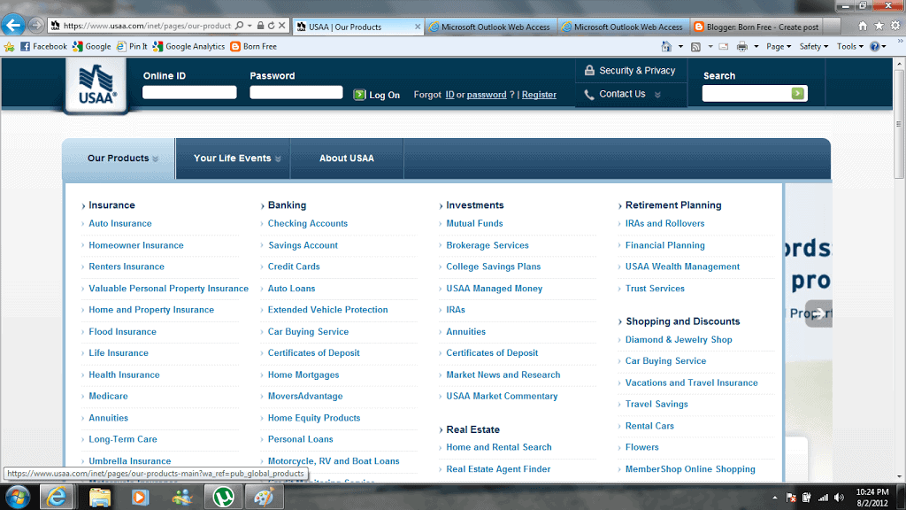
Task: Click the RSS feeds icon
Action: coord(696,45)
